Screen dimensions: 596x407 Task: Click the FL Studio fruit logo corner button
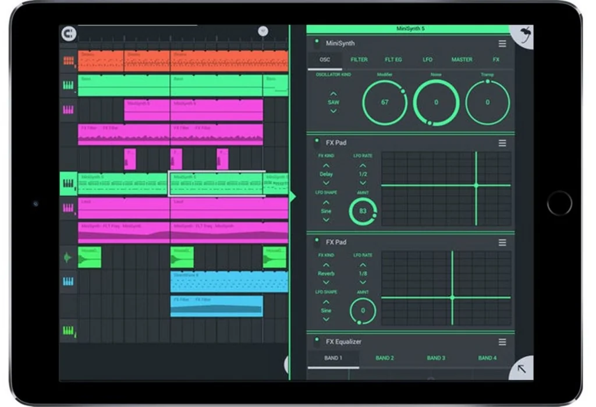pos(524,36)
